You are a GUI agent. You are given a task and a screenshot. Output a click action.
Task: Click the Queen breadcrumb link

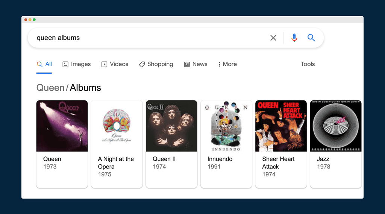[x=50, y=88]
